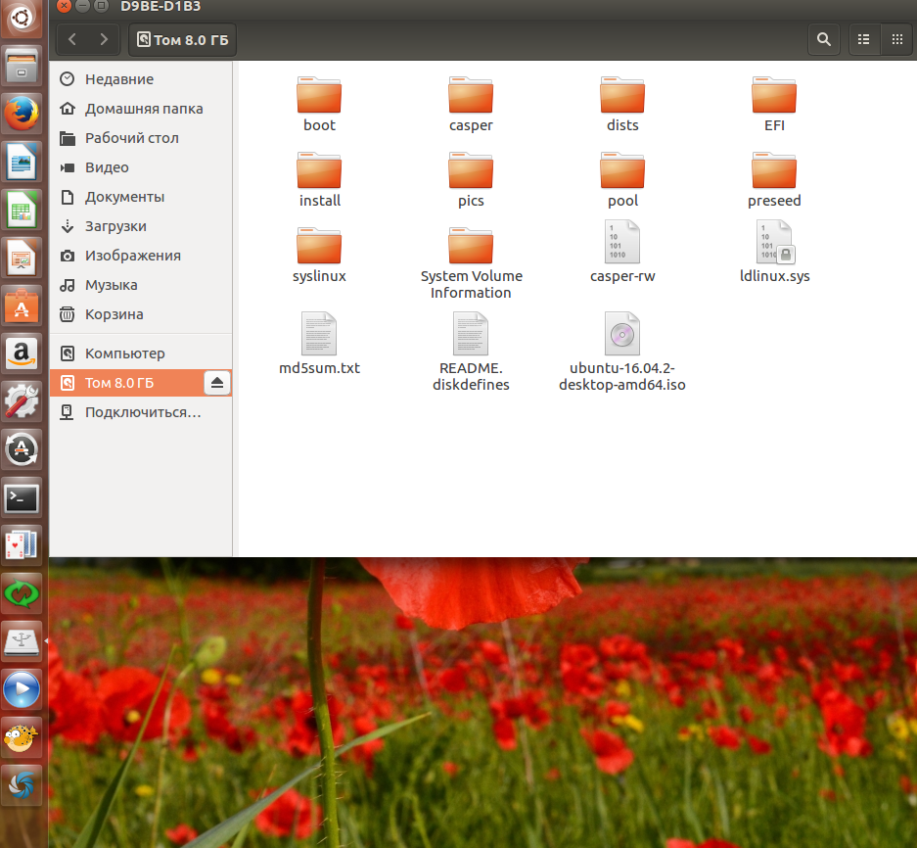The image size is (917, 848).
Task: Select the casper-rw binary file
Action: 622,242
